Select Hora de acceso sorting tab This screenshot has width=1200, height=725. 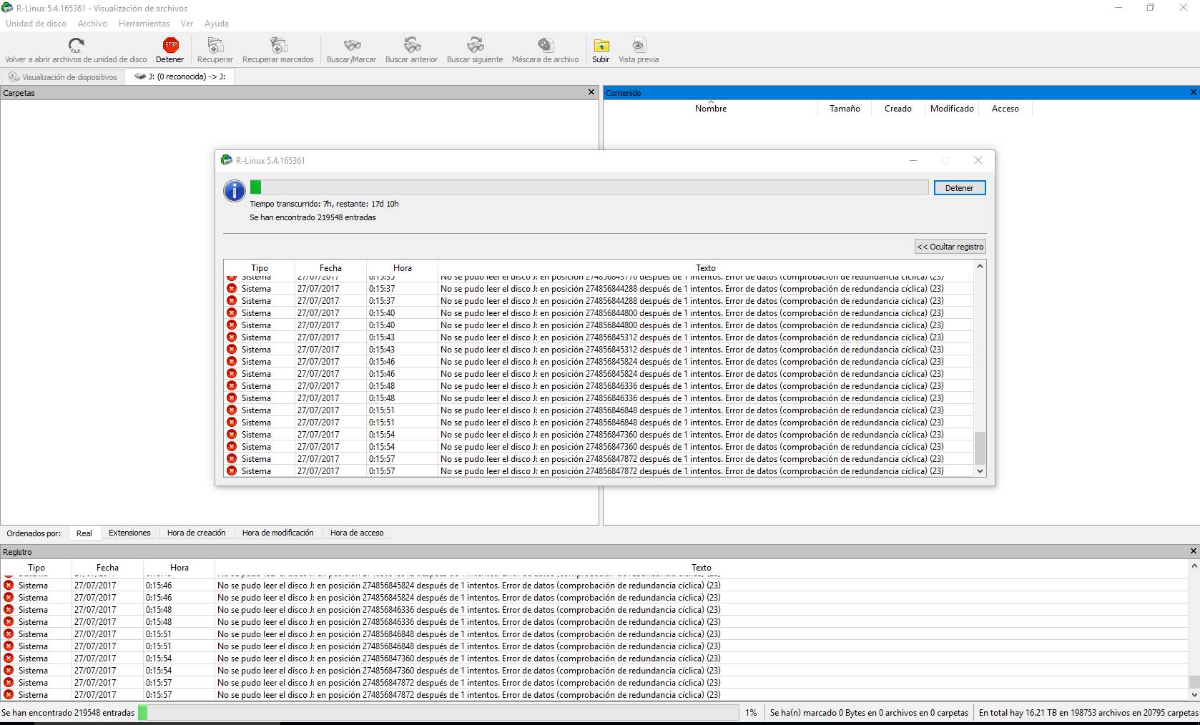tap(357, 533)
